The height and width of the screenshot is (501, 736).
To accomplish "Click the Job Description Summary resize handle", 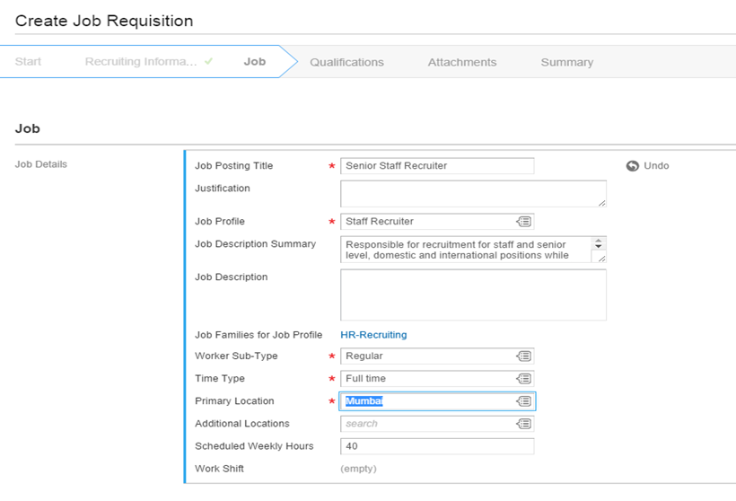I will [x=601, y=259].
